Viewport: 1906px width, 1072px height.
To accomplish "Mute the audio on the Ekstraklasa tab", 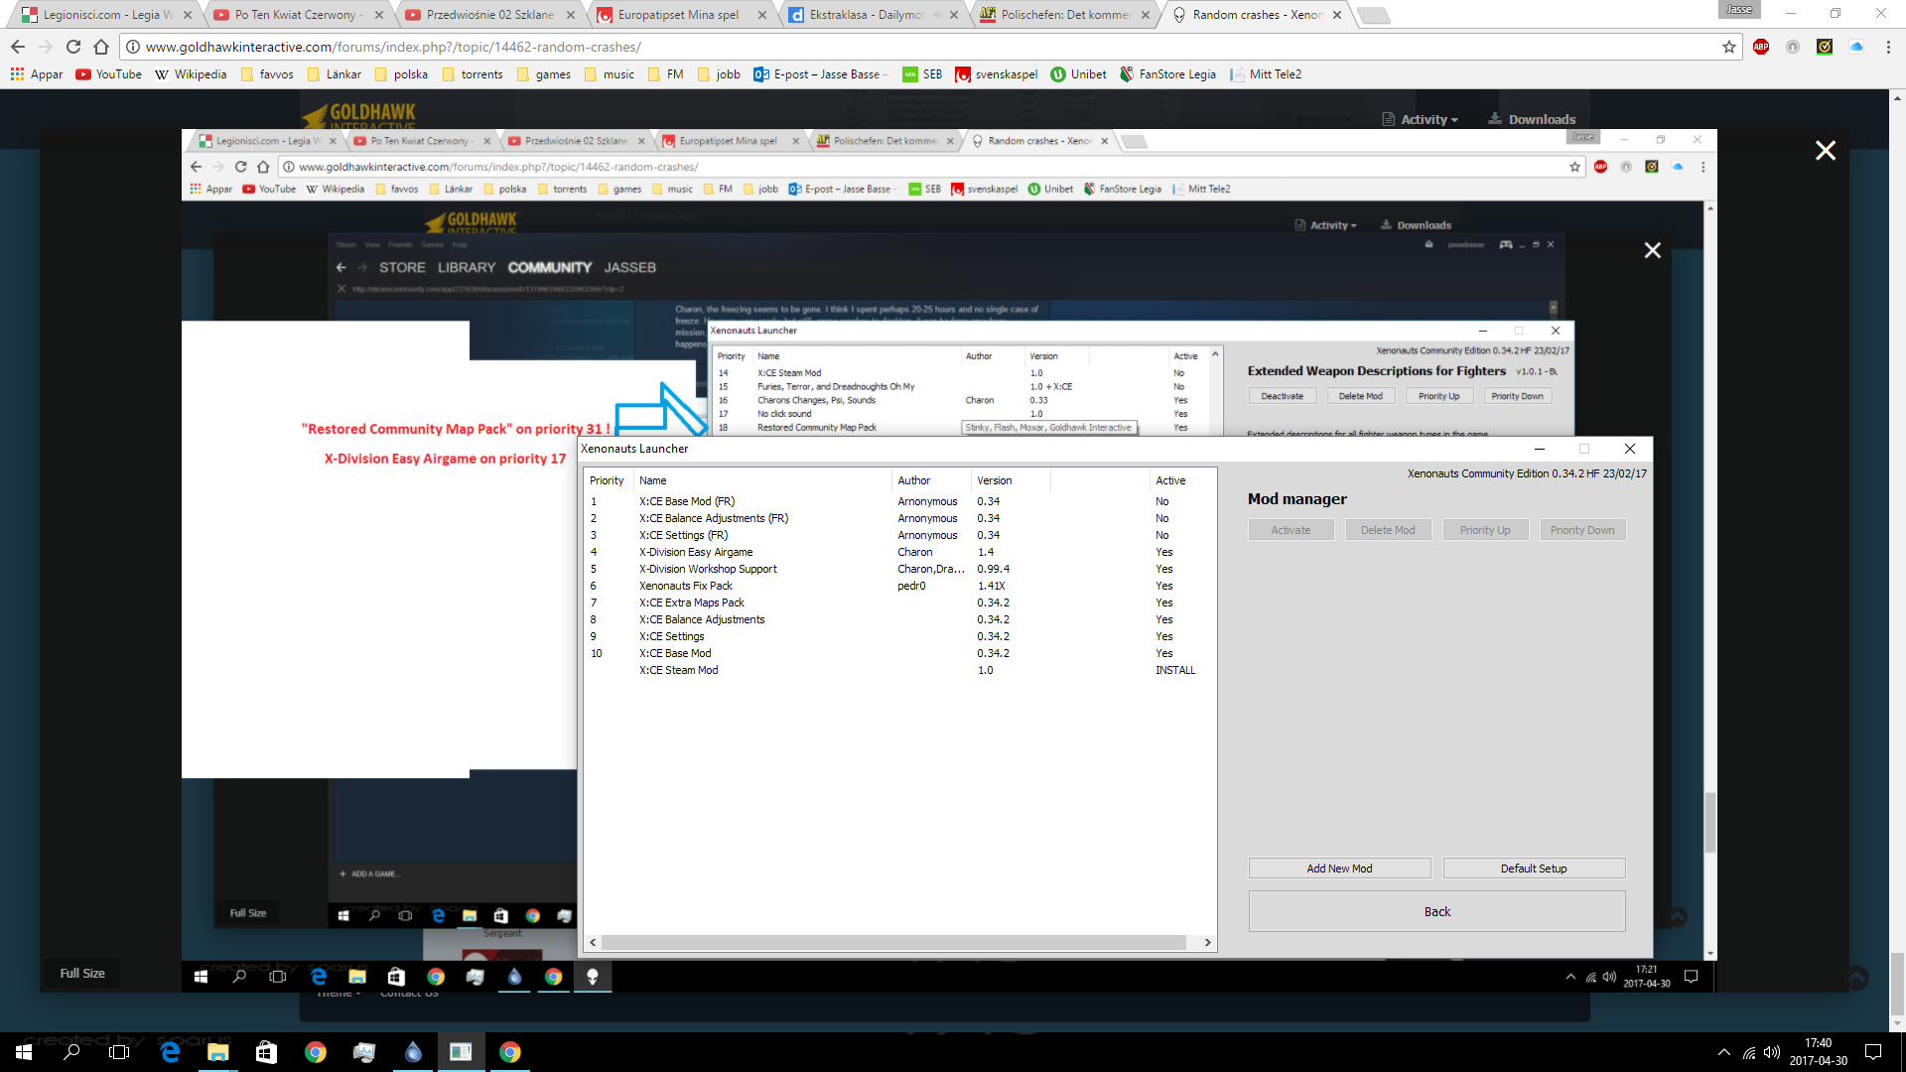I will click(937, 15).
